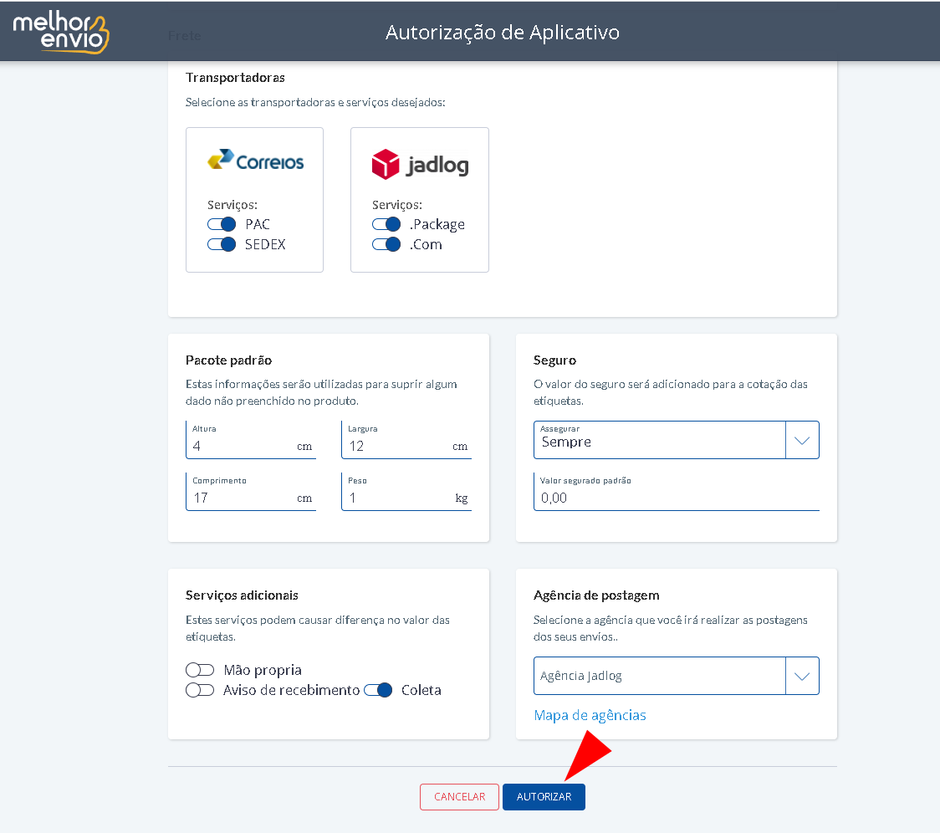
Task: Click the Correios carrier logo
Action: [x=255, y=160]
